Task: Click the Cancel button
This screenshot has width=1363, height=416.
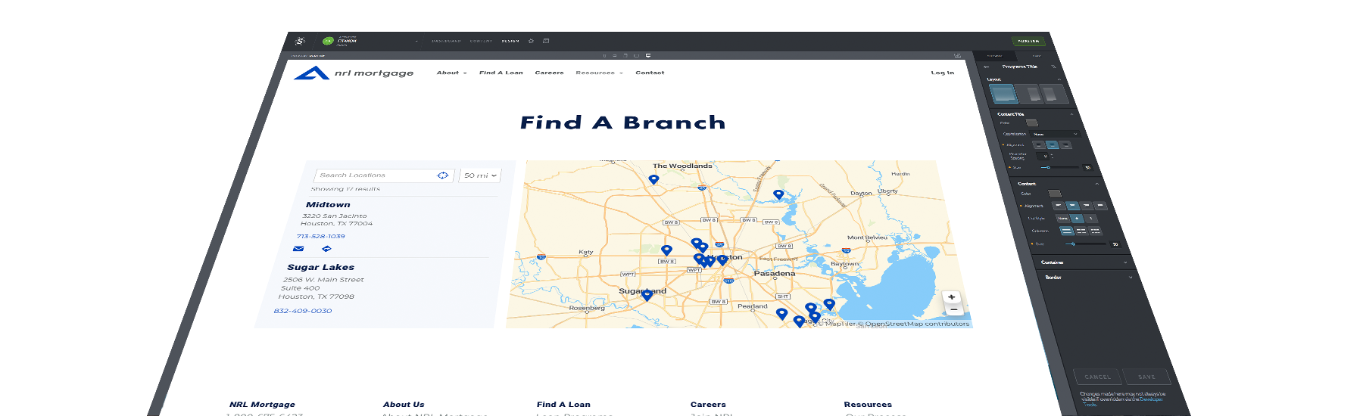Action: coord(1098,377)
